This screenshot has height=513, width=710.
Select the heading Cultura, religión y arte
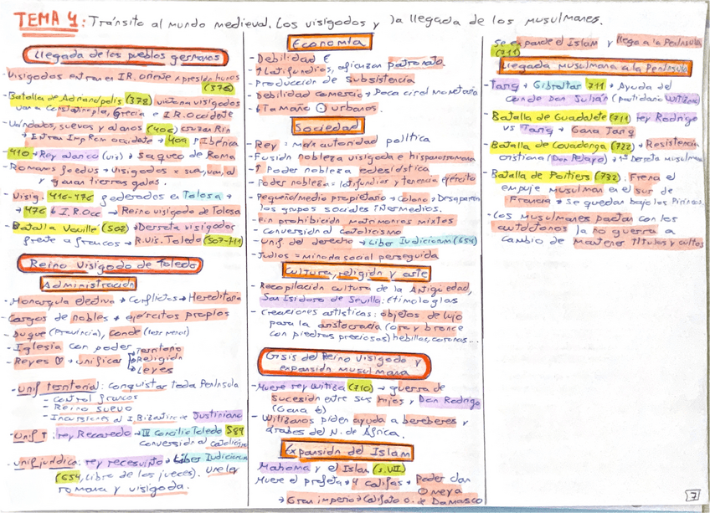358,272
